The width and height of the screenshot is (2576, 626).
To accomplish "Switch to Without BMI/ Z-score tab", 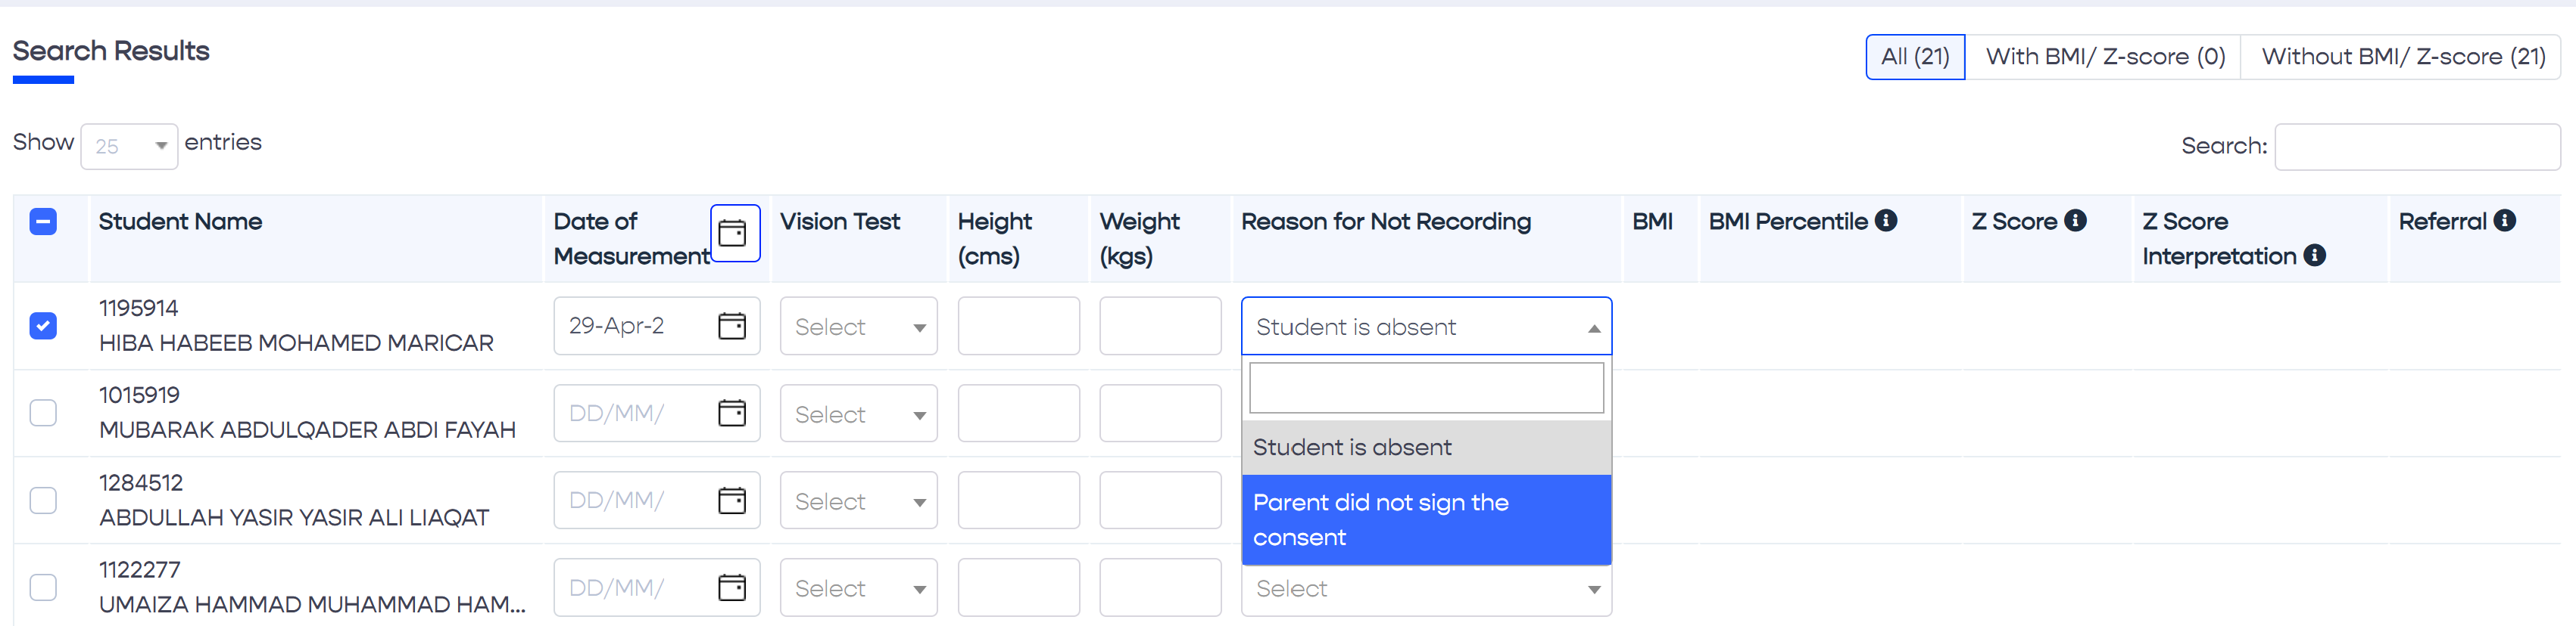I will click(x=2402, y=57).
